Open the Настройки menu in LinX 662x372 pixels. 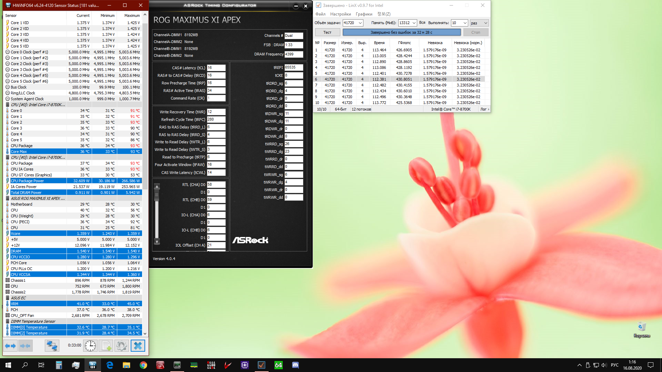[340, 14]
